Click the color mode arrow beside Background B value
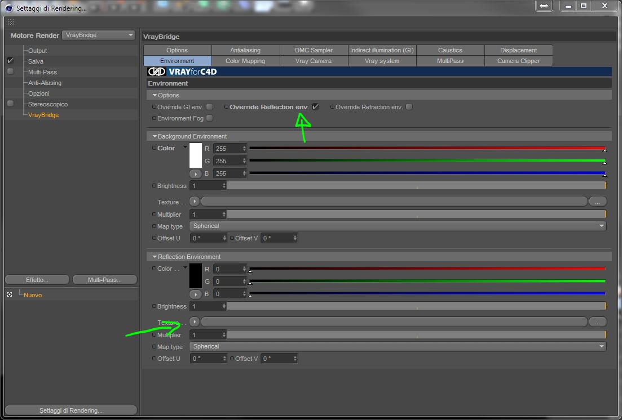 coord(196,173)
